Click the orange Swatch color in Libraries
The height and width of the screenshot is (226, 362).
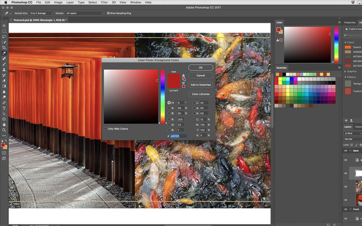coord(348,47)
